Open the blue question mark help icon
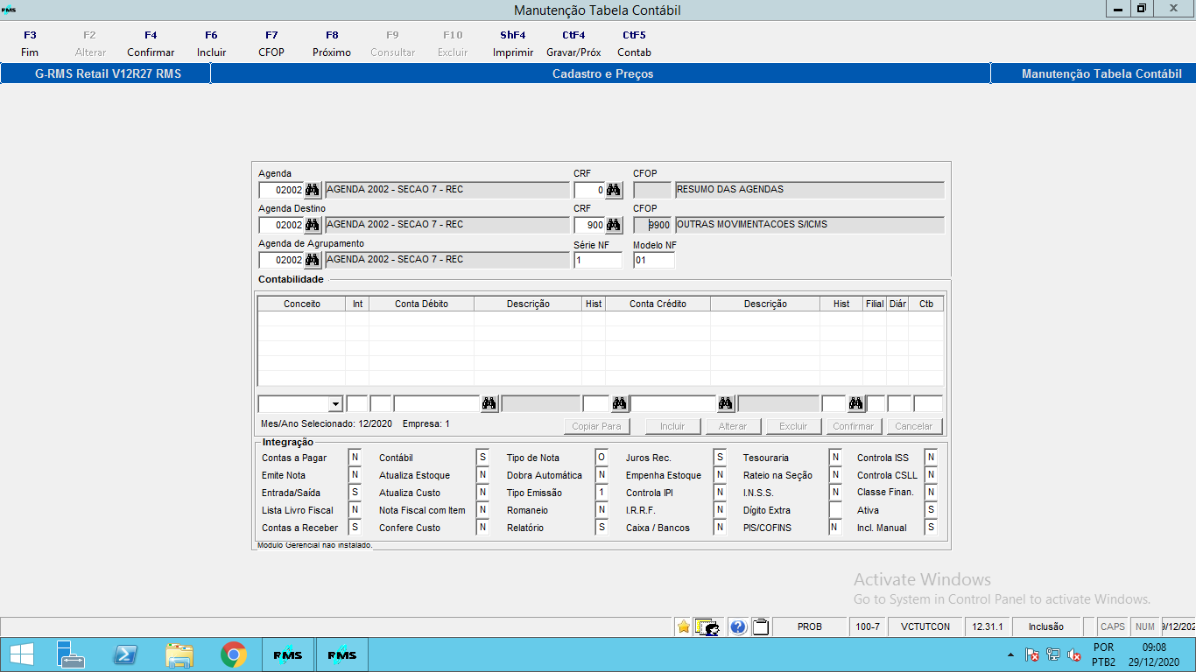 tap(737, 626)
